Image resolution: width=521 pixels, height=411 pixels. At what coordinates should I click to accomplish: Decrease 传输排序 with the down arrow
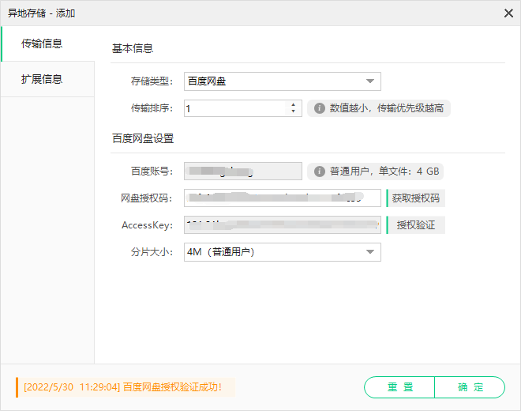293,111
